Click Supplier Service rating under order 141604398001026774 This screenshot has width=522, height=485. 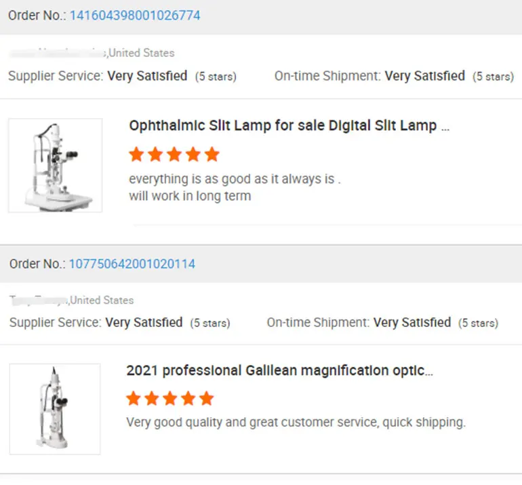click(x=147, y=77)
